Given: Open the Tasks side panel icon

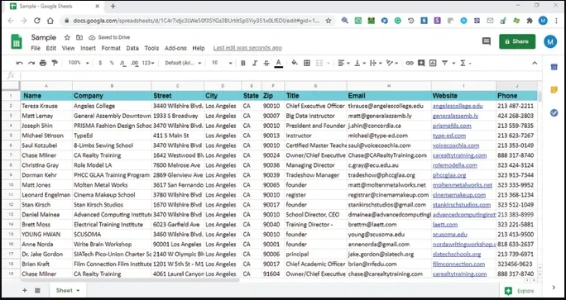Looking at the screenshot, I should pos(554,113).
